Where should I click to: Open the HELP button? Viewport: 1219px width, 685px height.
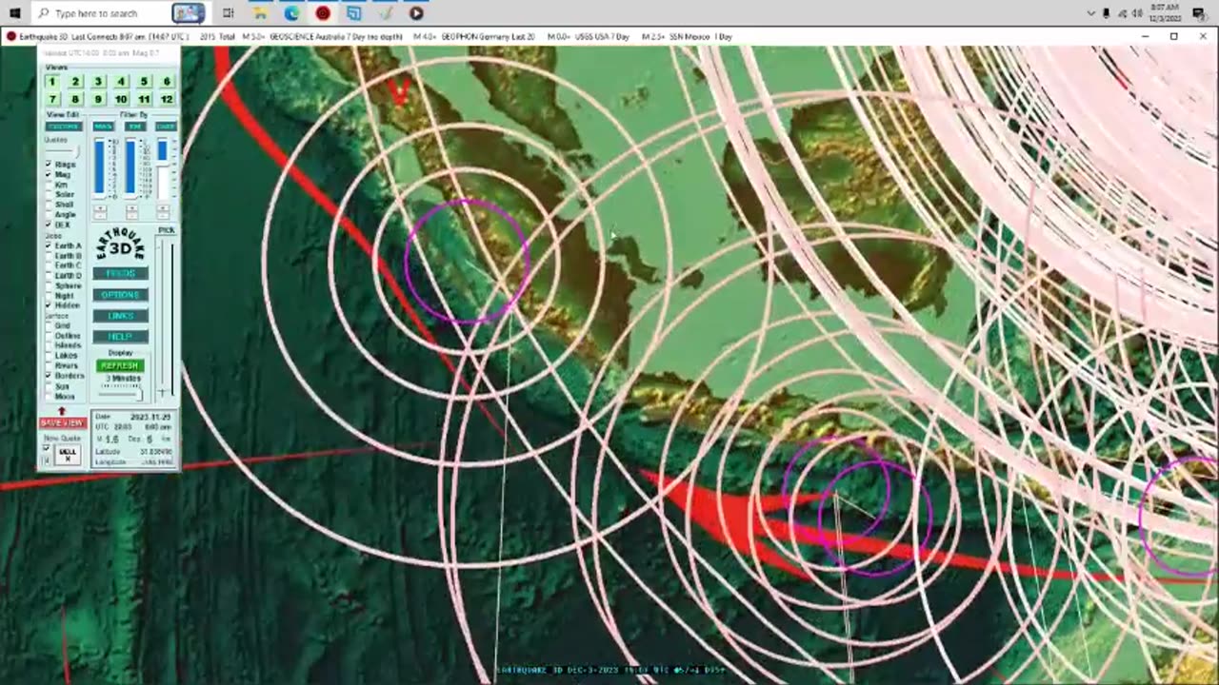pos(120,337)
